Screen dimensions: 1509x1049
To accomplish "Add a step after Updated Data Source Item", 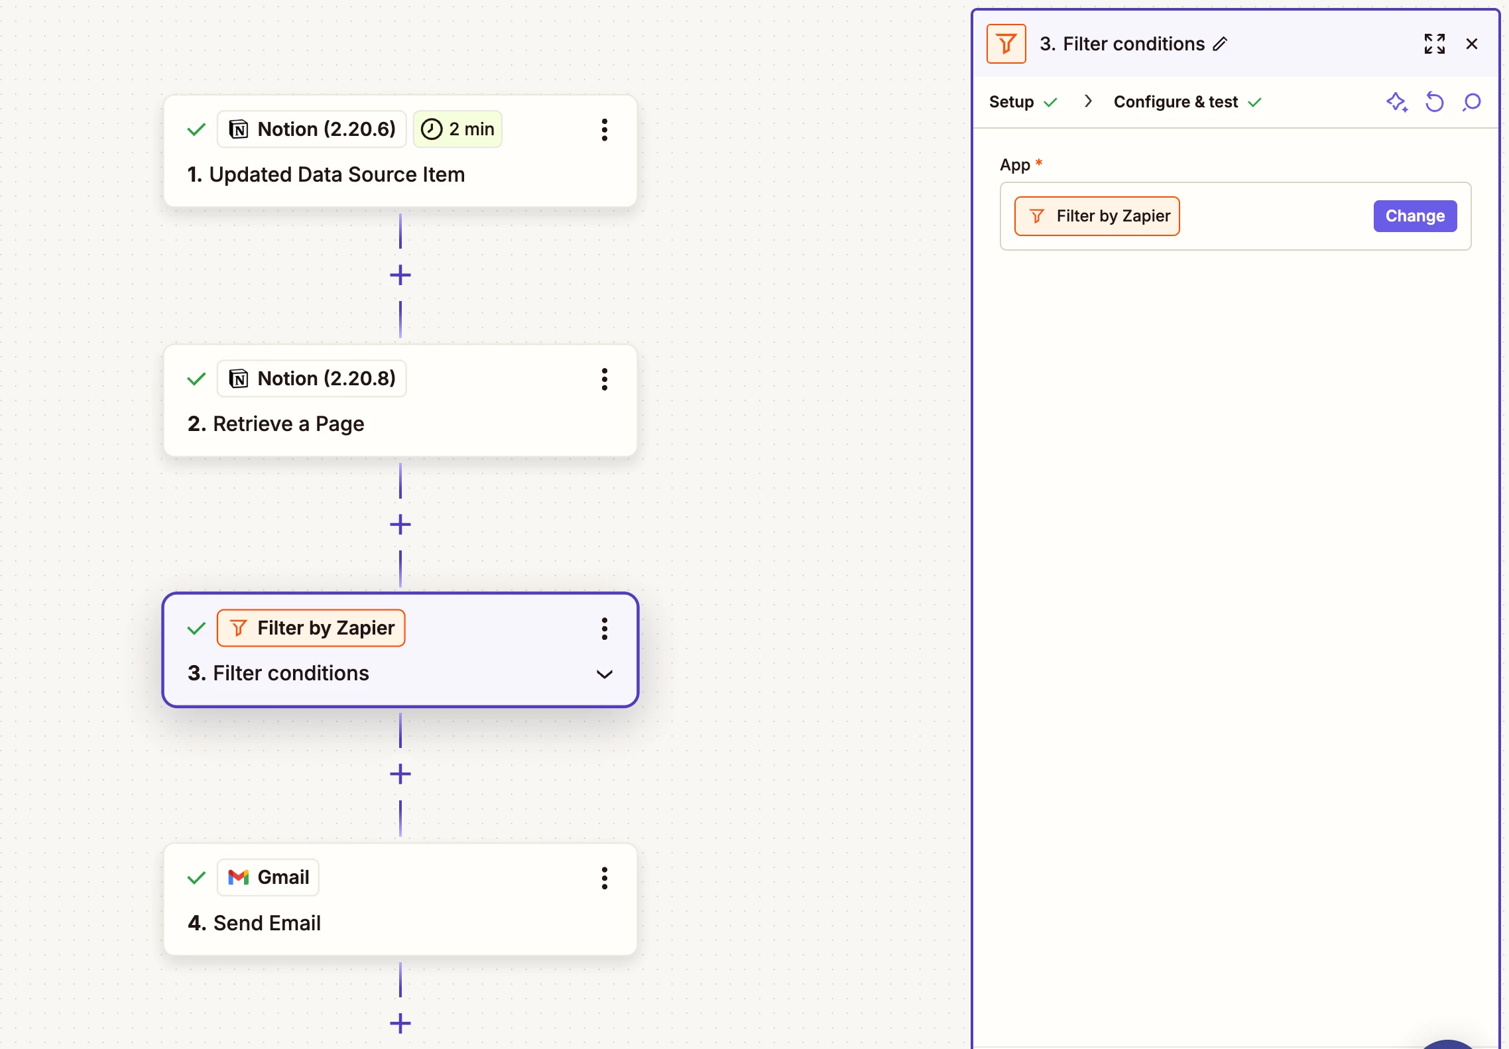I will click(400, 275).
